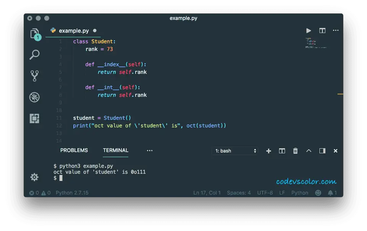Image resolution: width=367 pixels, height=231 pixels.
Task: Kill terminal with trash icon
Action: [296, 151]
